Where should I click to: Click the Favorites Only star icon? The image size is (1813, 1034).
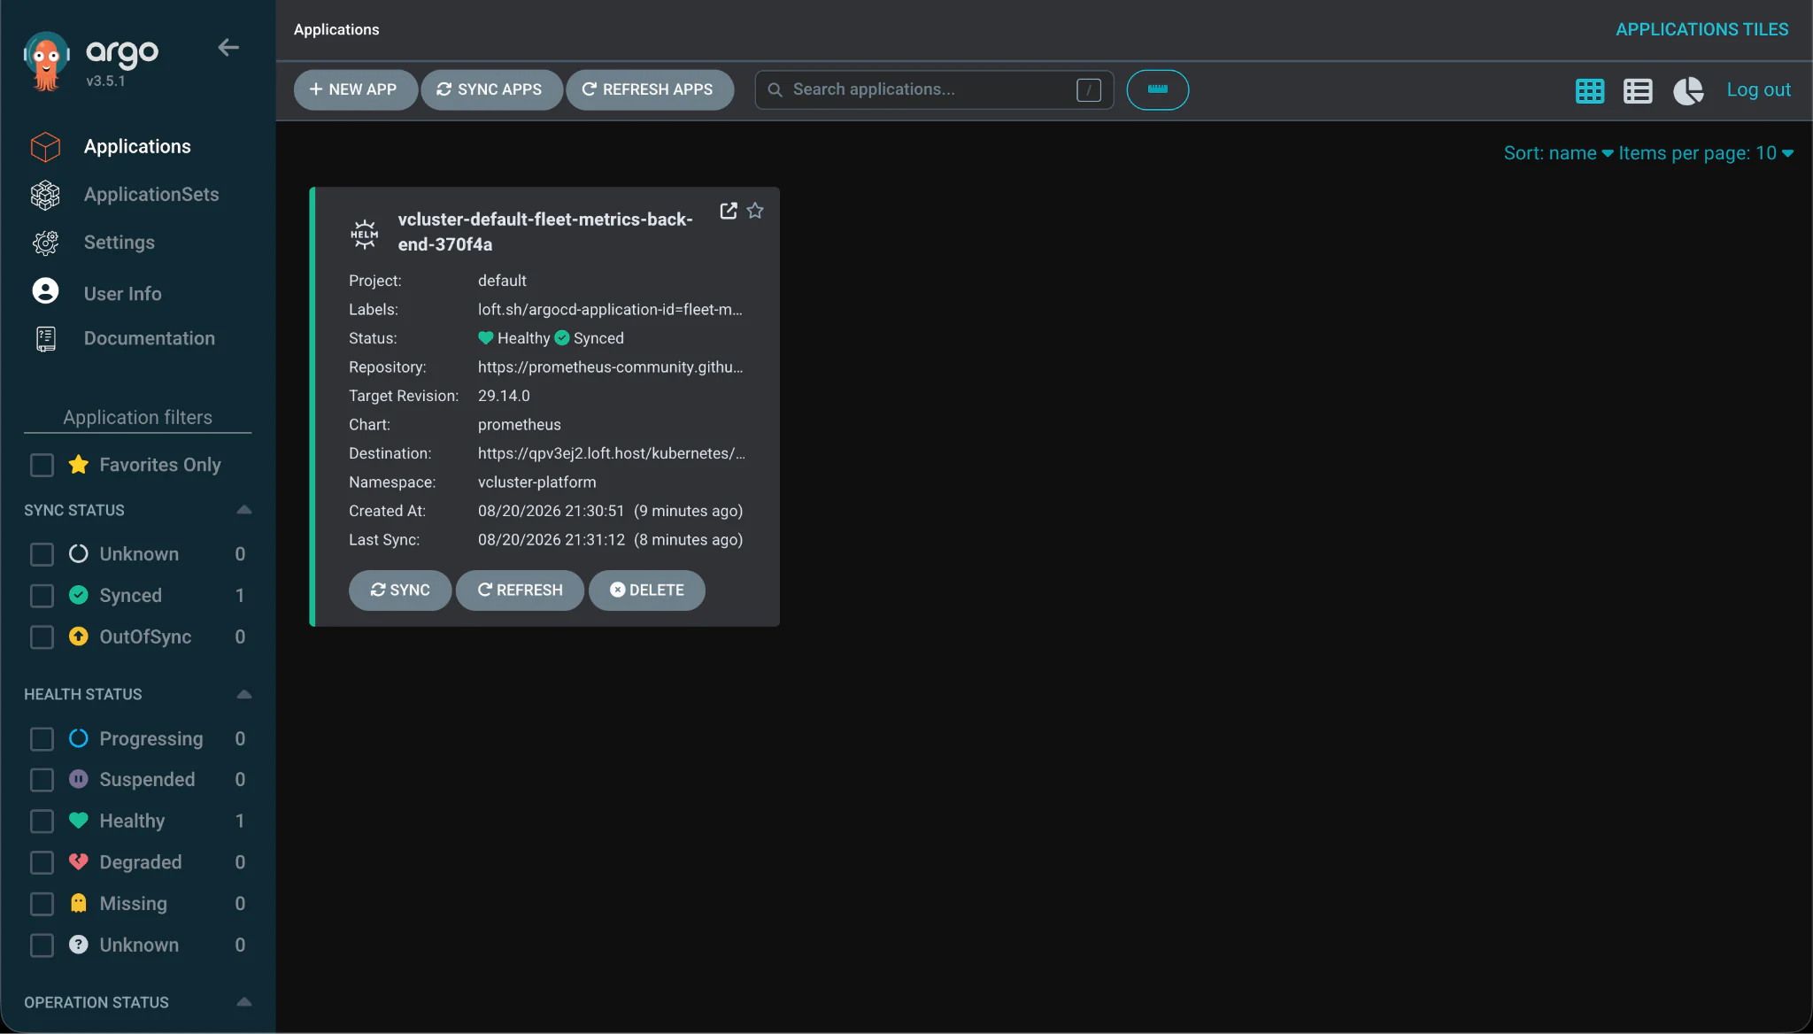pos(78,465)
